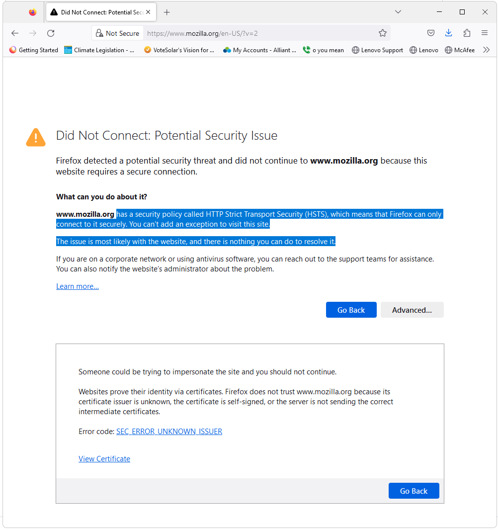View the SEC_ERROR_UNKNOWN_ISSUER error code
The width and height of the screenshot is (498, 530).
pyautogui.click(x=169, y=431)
